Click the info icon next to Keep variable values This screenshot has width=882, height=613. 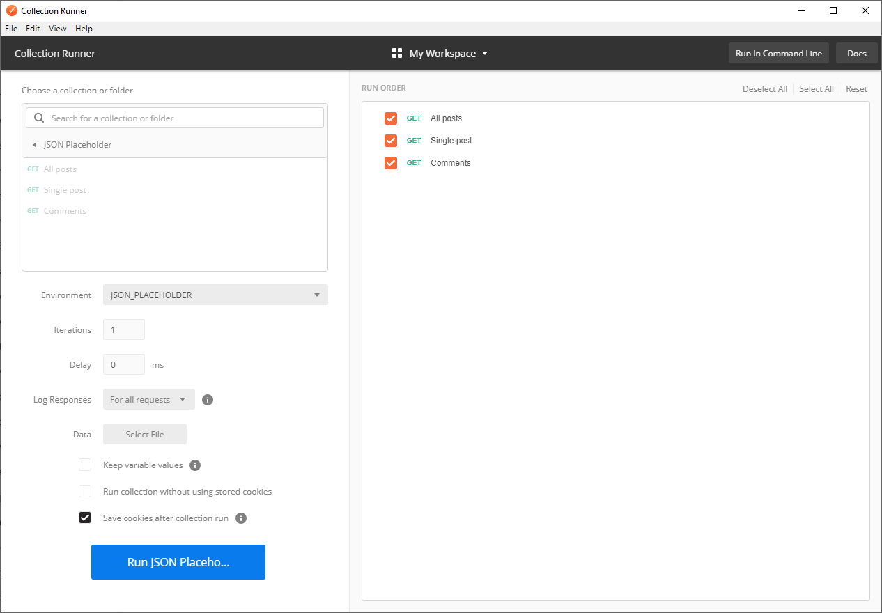[195, 465]
